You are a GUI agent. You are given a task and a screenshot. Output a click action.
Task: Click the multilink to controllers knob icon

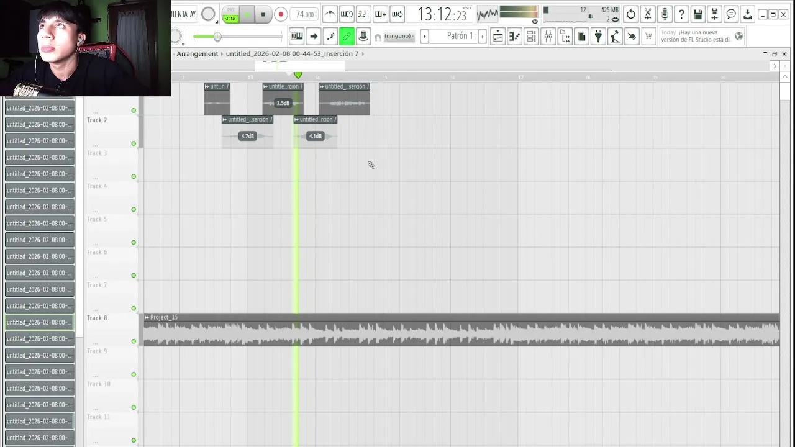click(363, 37)
